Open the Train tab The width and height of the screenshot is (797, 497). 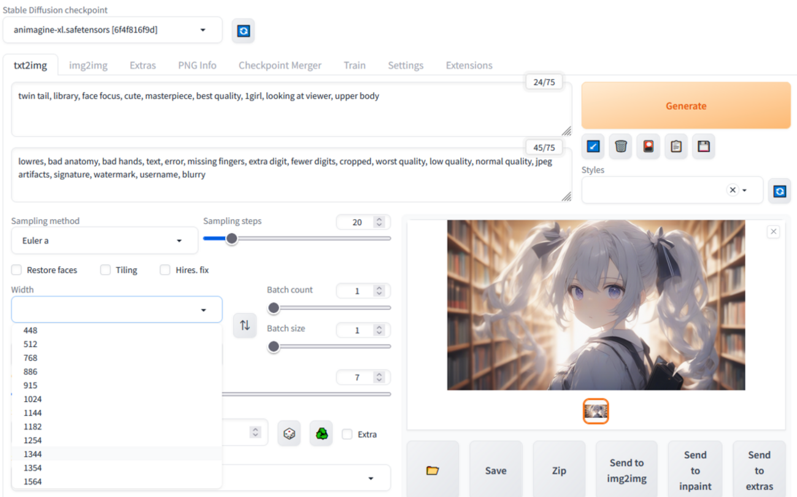(x=355, y=65)
